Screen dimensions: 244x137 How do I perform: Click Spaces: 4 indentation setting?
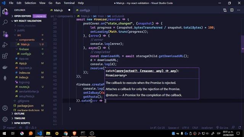click(x=173, y=128)
